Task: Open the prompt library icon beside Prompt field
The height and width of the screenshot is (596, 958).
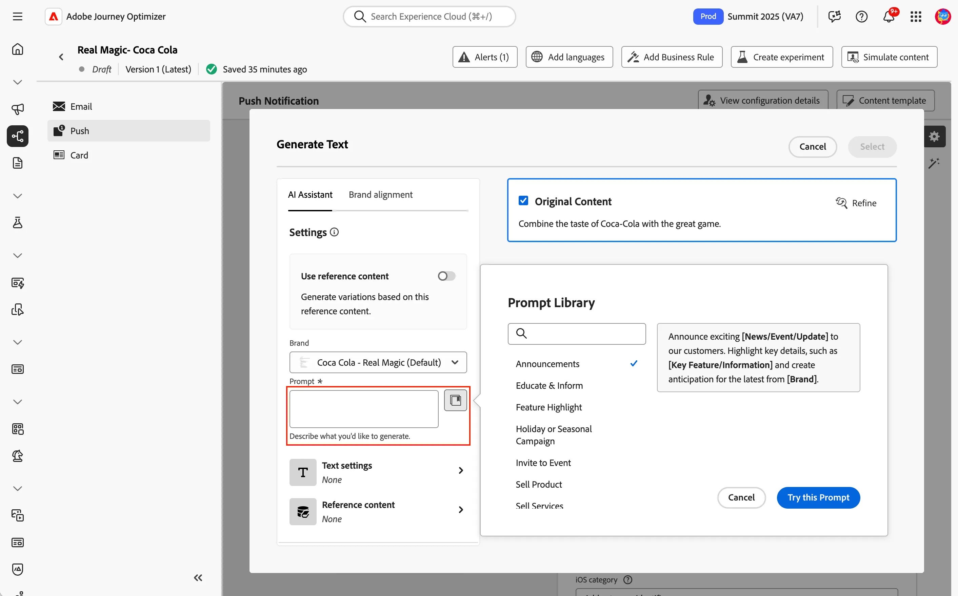Action: (x=455, y=400)
